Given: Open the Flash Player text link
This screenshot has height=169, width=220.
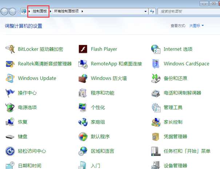Looking at the screenshot, I should [x=104, y=49].
